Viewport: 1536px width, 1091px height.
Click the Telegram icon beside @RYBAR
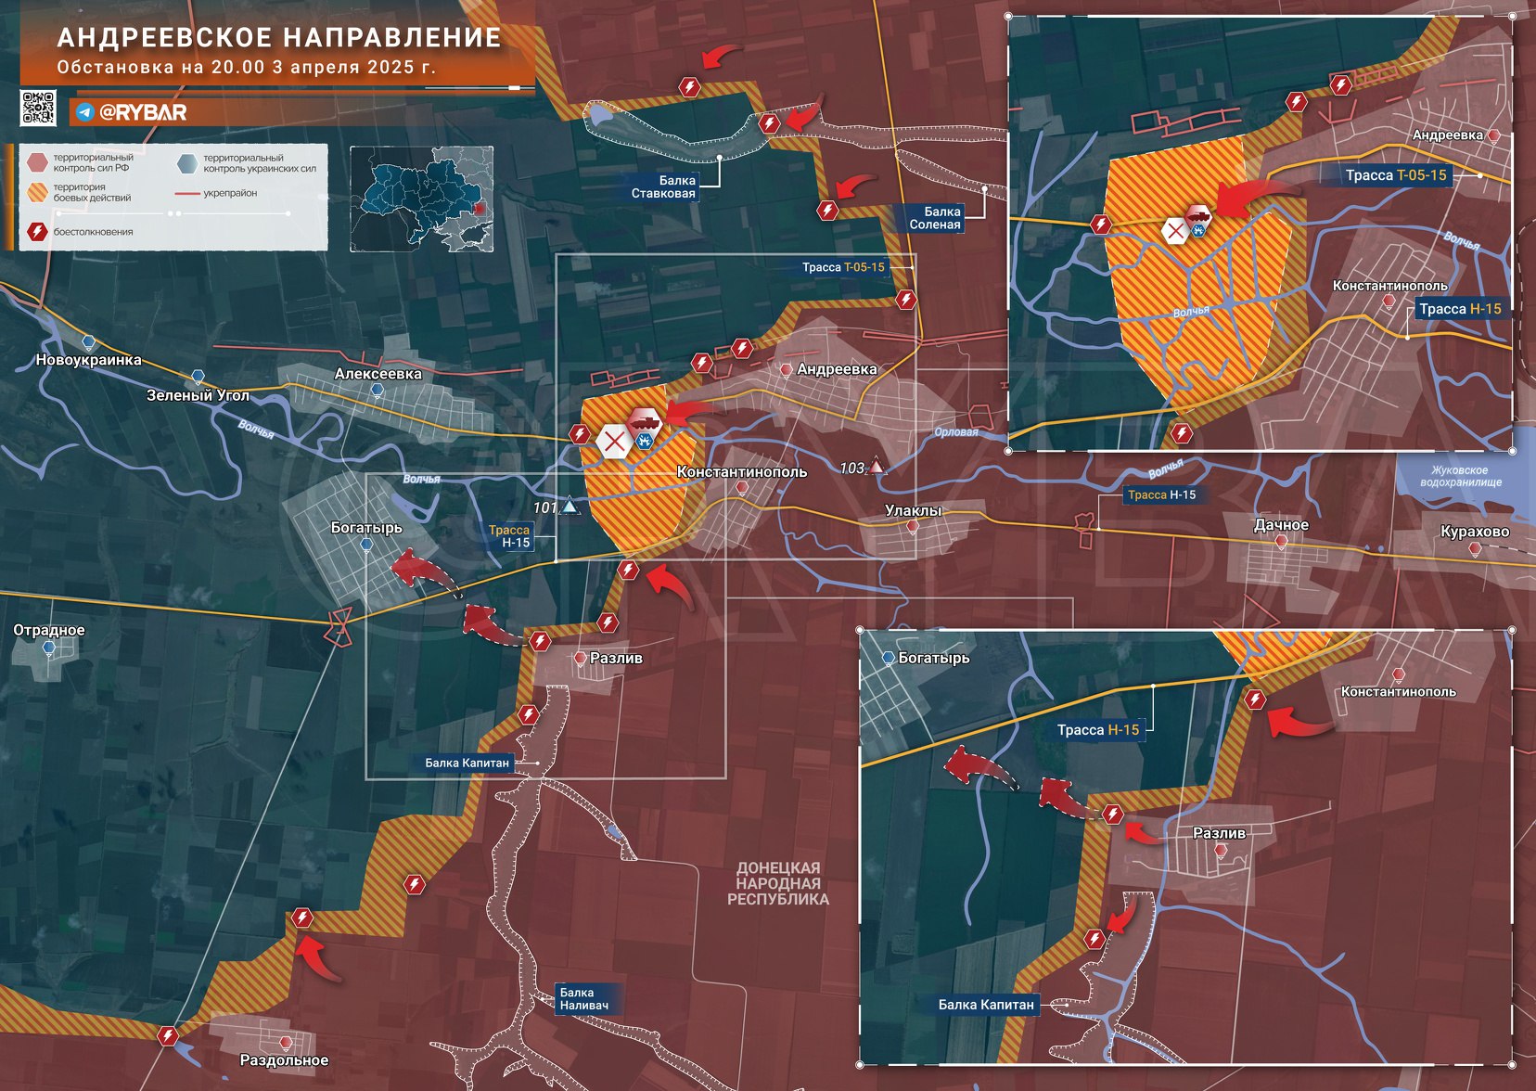point(85,112)
